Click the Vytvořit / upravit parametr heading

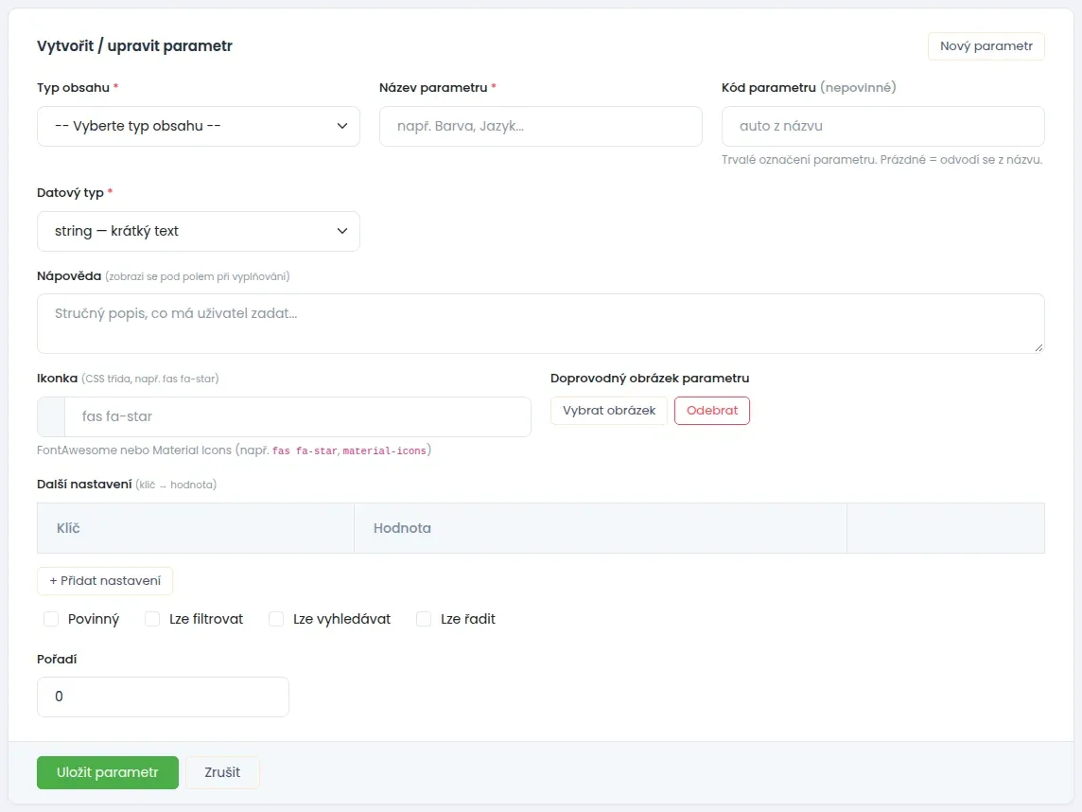point(134,46)
